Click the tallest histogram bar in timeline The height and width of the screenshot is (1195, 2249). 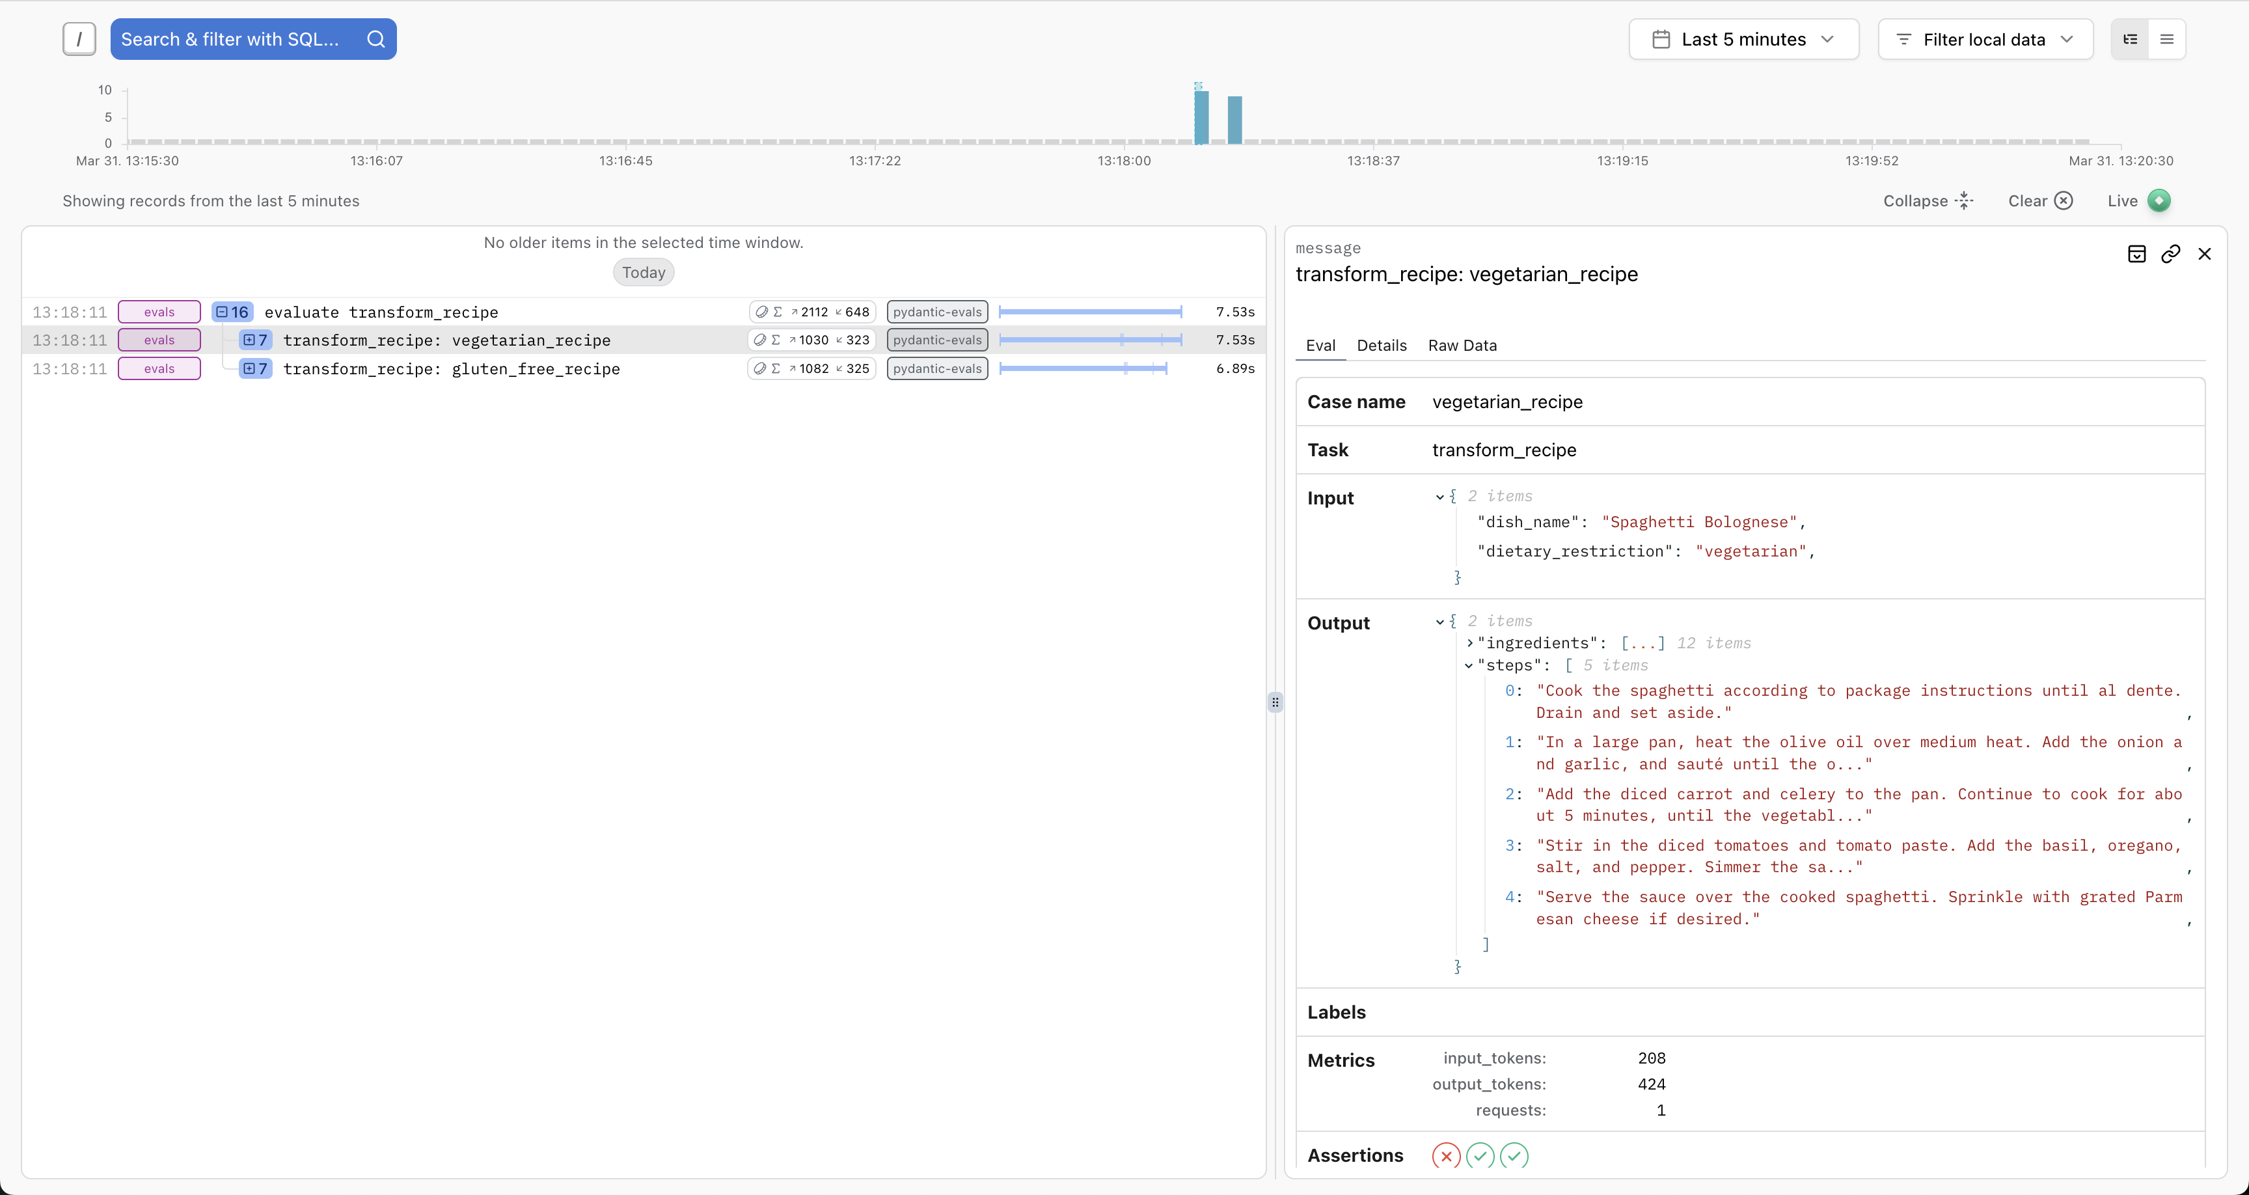click(1201, 117)
